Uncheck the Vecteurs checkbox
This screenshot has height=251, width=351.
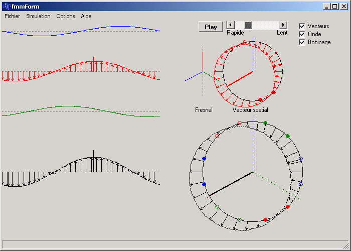302,26
